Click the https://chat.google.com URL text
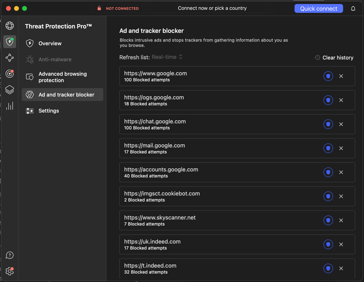 tap(155, 121)
